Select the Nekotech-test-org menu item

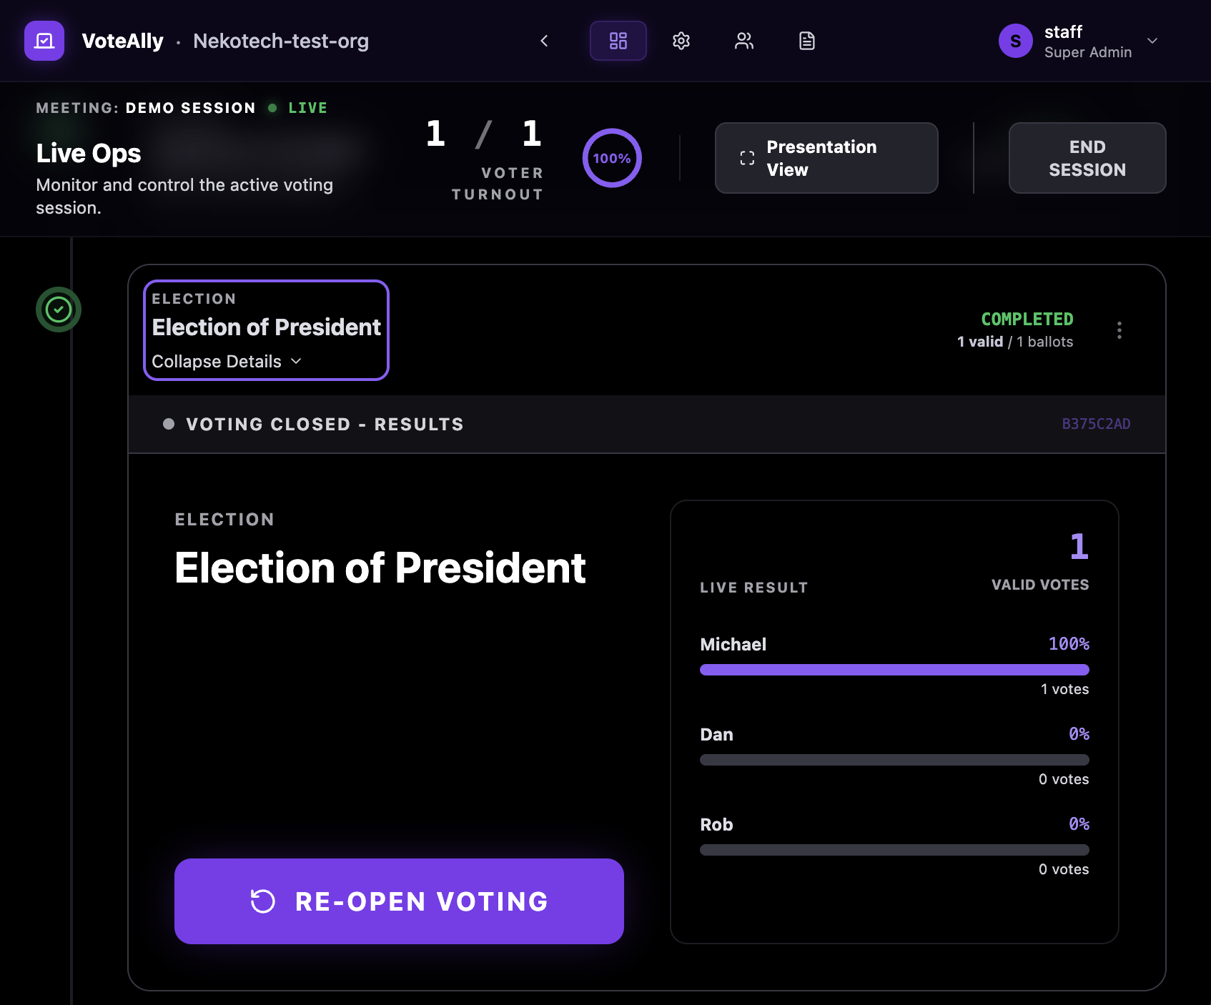280,41
